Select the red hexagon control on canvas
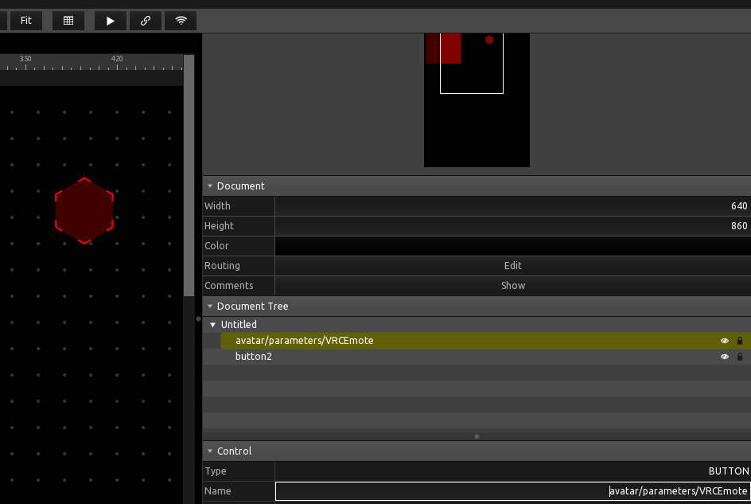 coord(84,210)
